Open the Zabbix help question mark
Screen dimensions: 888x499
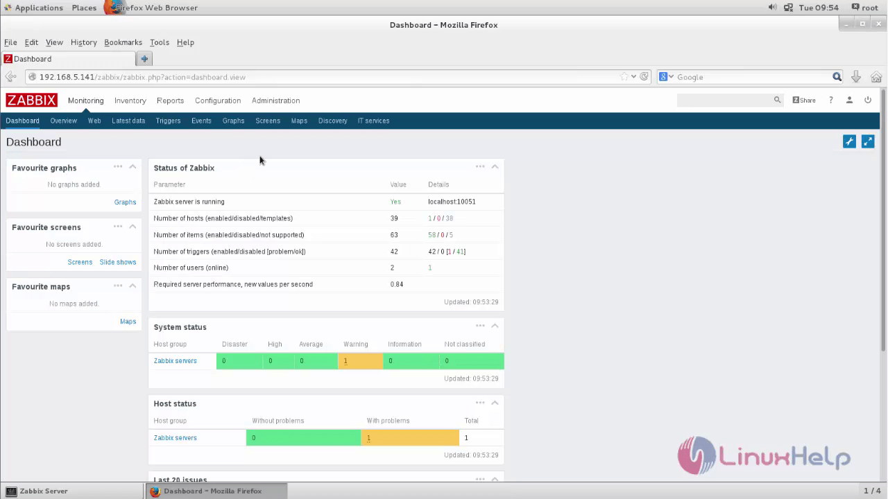(x=830, y=100)
